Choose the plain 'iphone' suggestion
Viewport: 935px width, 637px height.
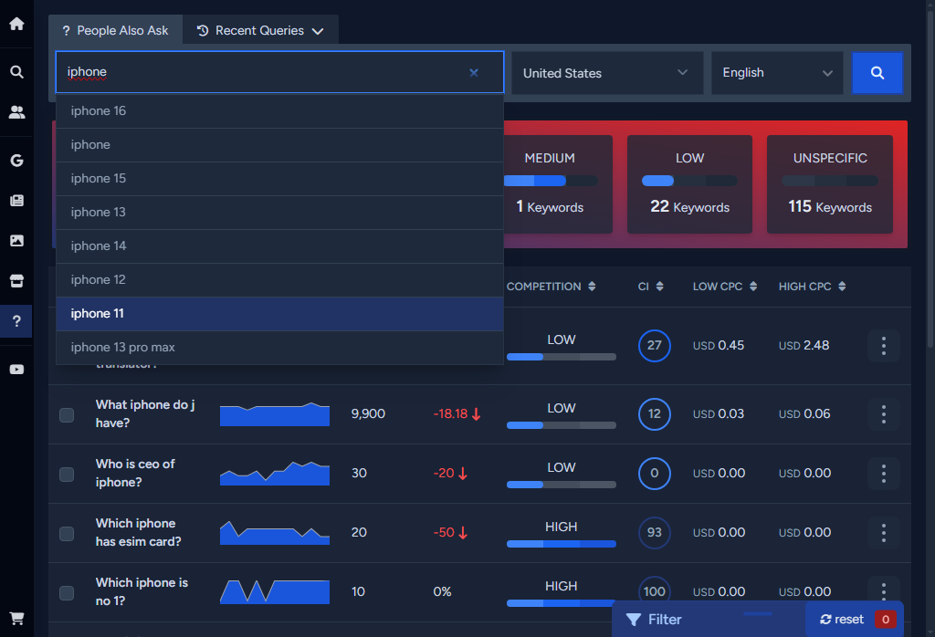279,145
